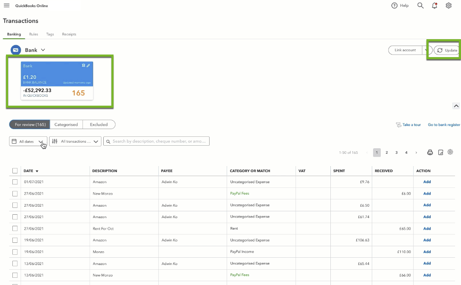Go to next page arrow
The height and width of the screenshot is (285, 461).
(x=416, y=153)
